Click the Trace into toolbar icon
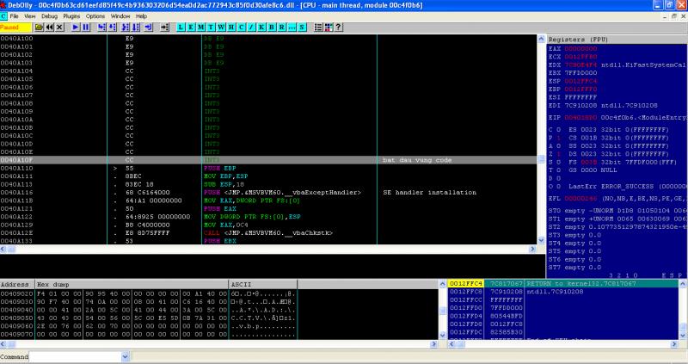Image resolution: width=688 pixels, height=364 pixels. click(x=125, y=28)
